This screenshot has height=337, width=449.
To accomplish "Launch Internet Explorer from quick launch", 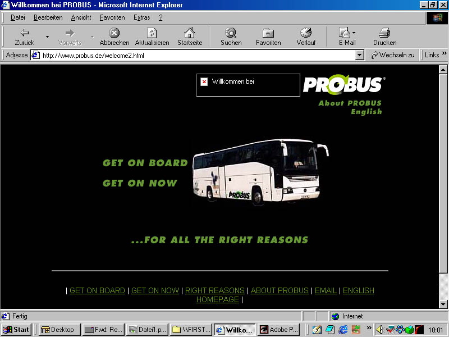I will (x=343, y=330).
